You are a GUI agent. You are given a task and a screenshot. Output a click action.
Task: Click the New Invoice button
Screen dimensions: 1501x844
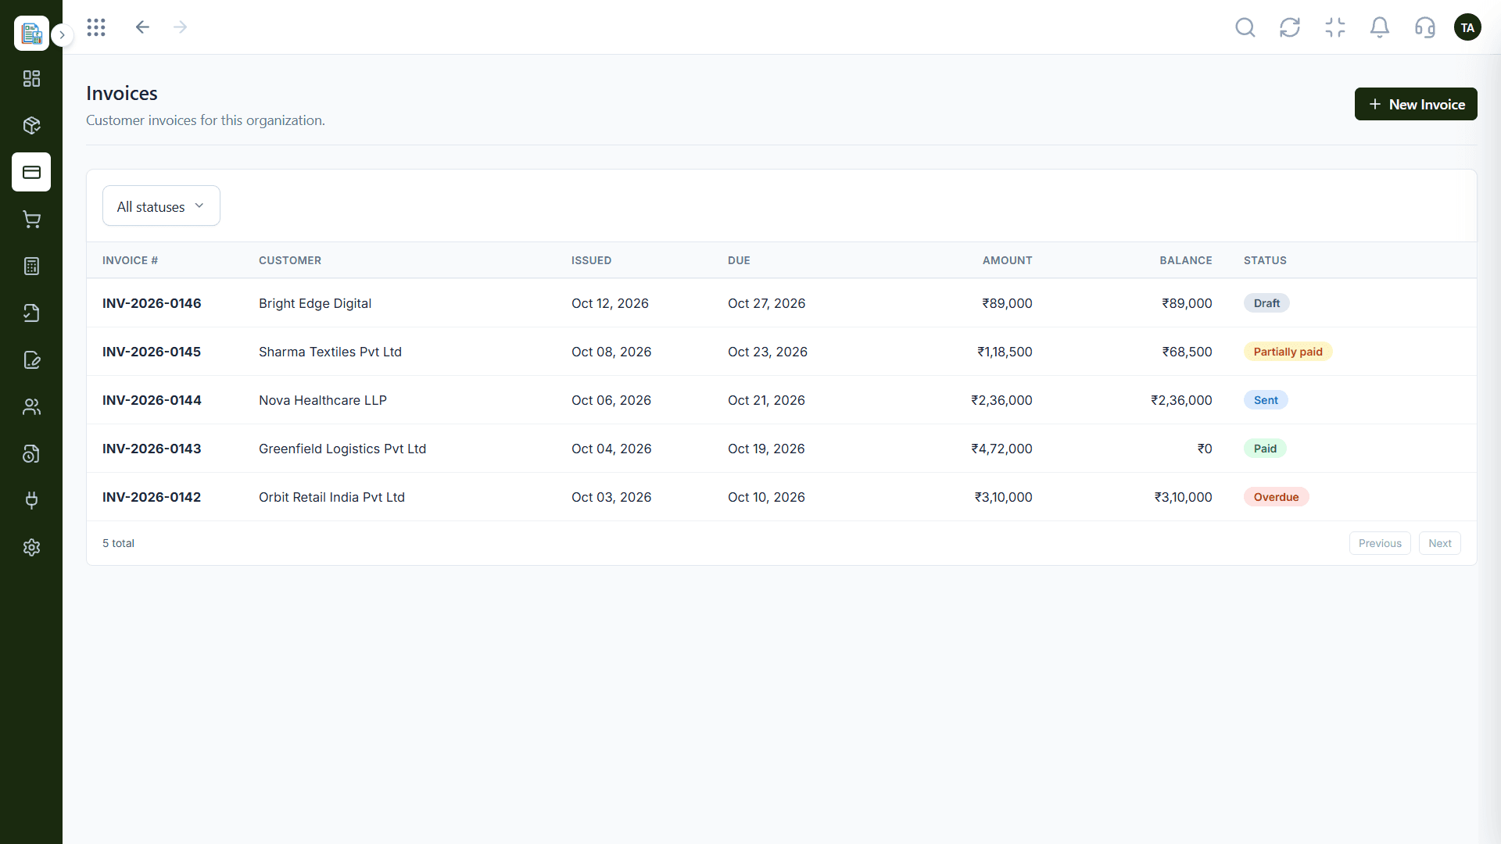[1416, 104]
